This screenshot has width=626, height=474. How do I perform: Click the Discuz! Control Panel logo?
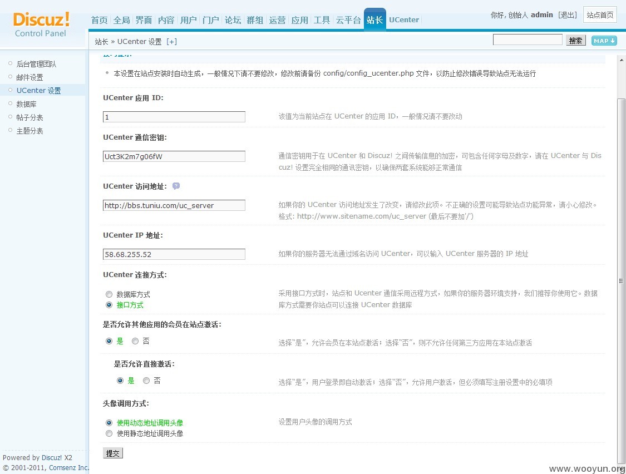click(x=41, y=25)
